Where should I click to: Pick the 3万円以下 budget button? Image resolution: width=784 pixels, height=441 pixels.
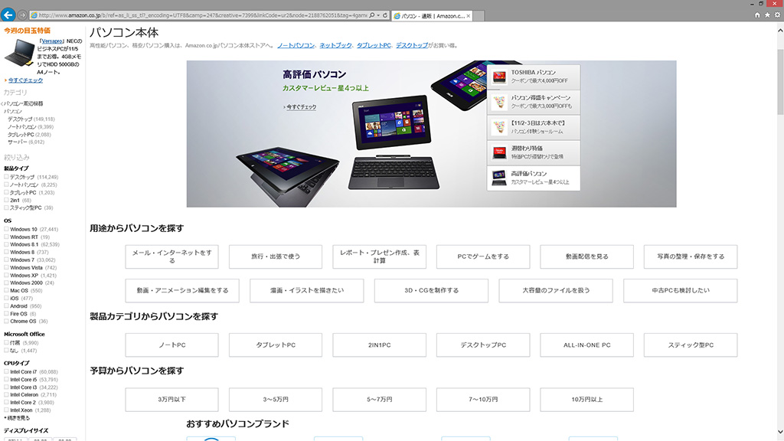[172, 400]
